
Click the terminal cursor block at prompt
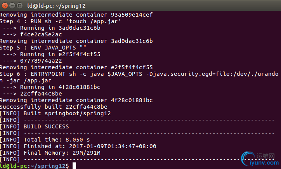click(x=74, y=166)
